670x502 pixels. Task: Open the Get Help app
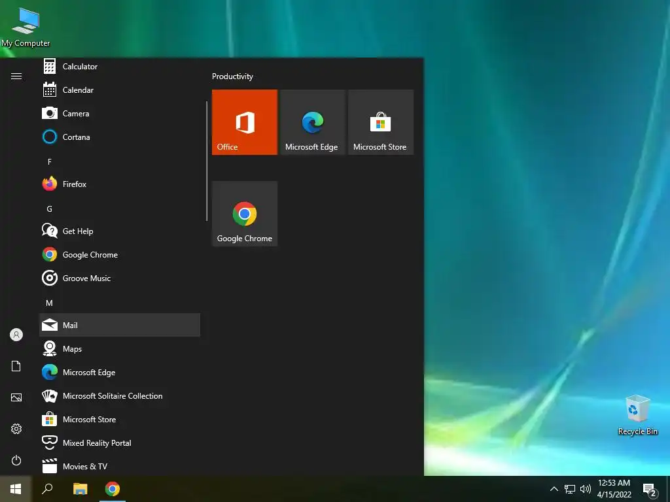[x=120, y=231]
